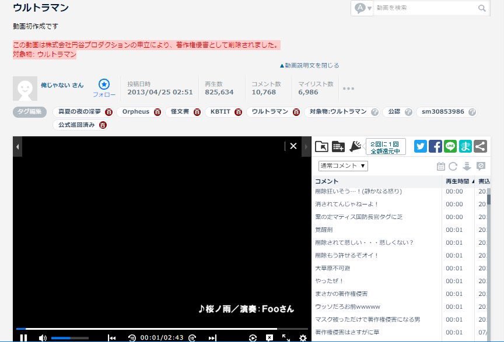Image resolution: width=504 pixels, height=342 pixels.
Task: Open the sm30853986 tag
Action: click(443, 112)
